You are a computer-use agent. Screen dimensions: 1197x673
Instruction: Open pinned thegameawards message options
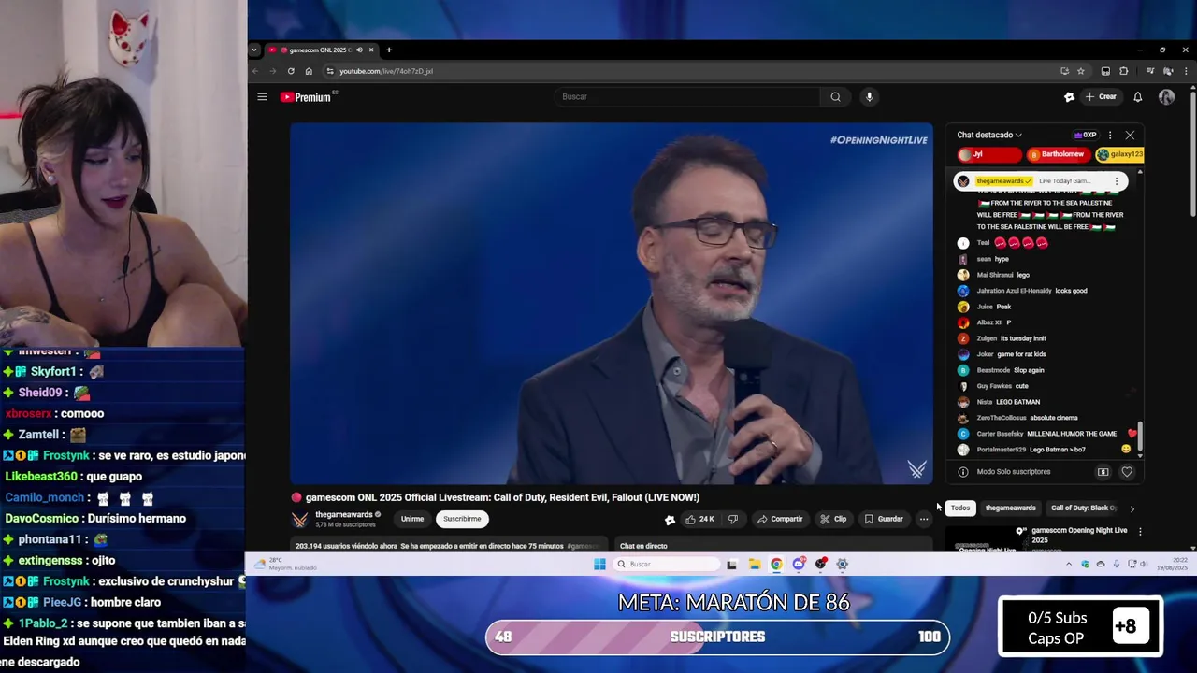[x=1116, y=181]
